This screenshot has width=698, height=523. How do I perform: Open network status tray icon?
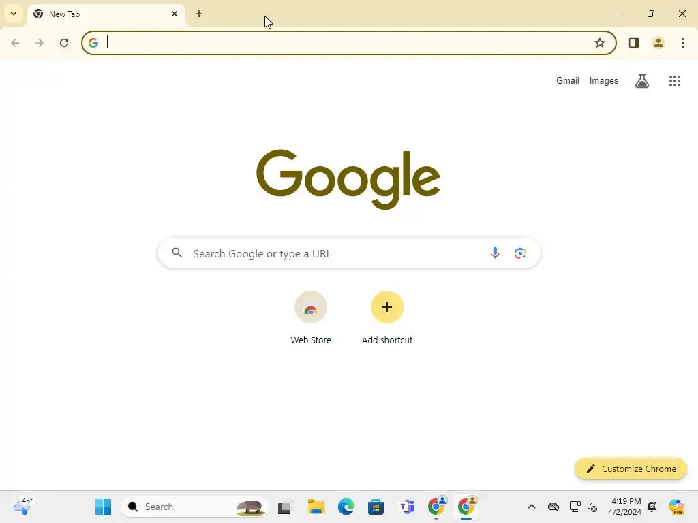[x=575, y=507]
